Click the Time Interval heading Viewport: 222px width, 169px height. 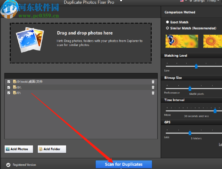(x=174, y=100)
